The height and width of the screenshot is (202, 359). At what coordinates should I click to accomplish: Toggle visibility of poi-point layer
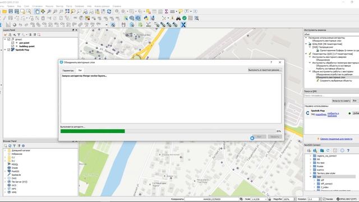(12, 43)
